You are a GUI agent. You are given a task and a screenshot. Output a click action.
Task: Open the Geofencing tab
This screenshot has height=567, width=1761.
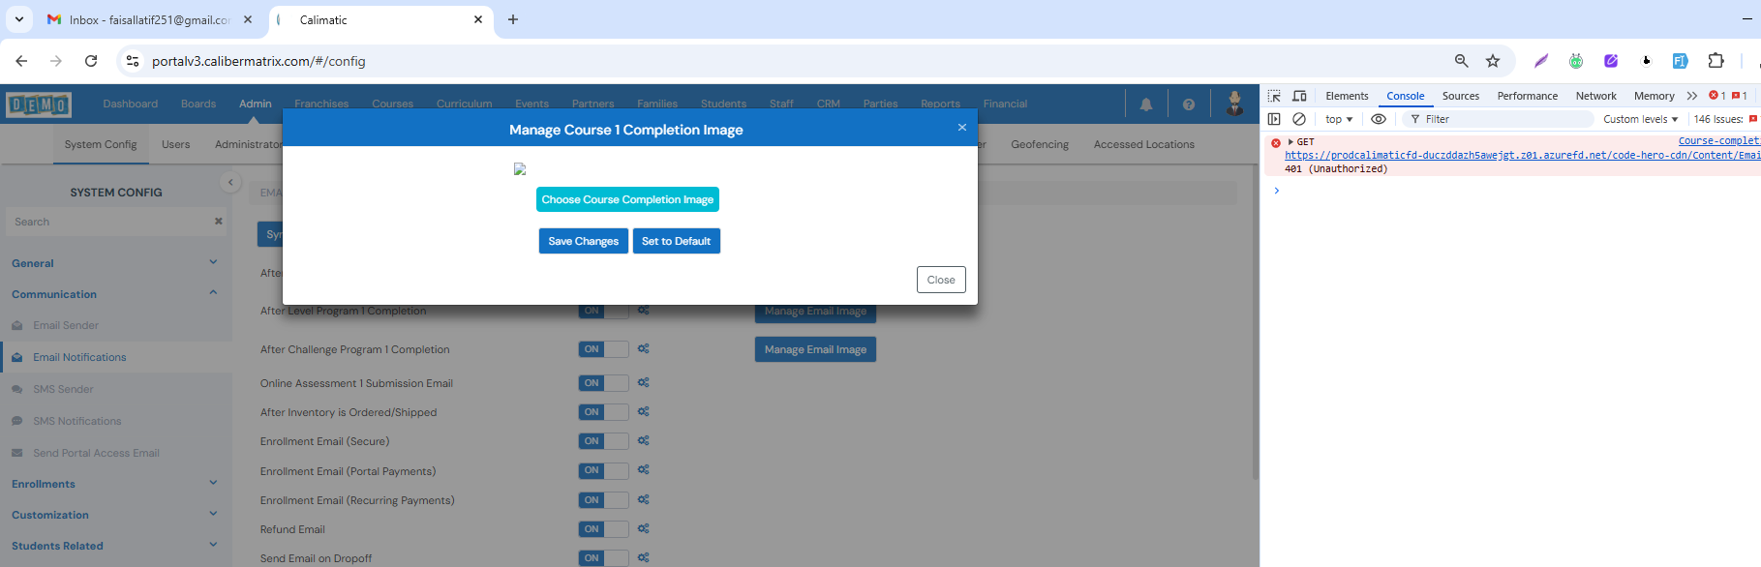click(1040, 144)
